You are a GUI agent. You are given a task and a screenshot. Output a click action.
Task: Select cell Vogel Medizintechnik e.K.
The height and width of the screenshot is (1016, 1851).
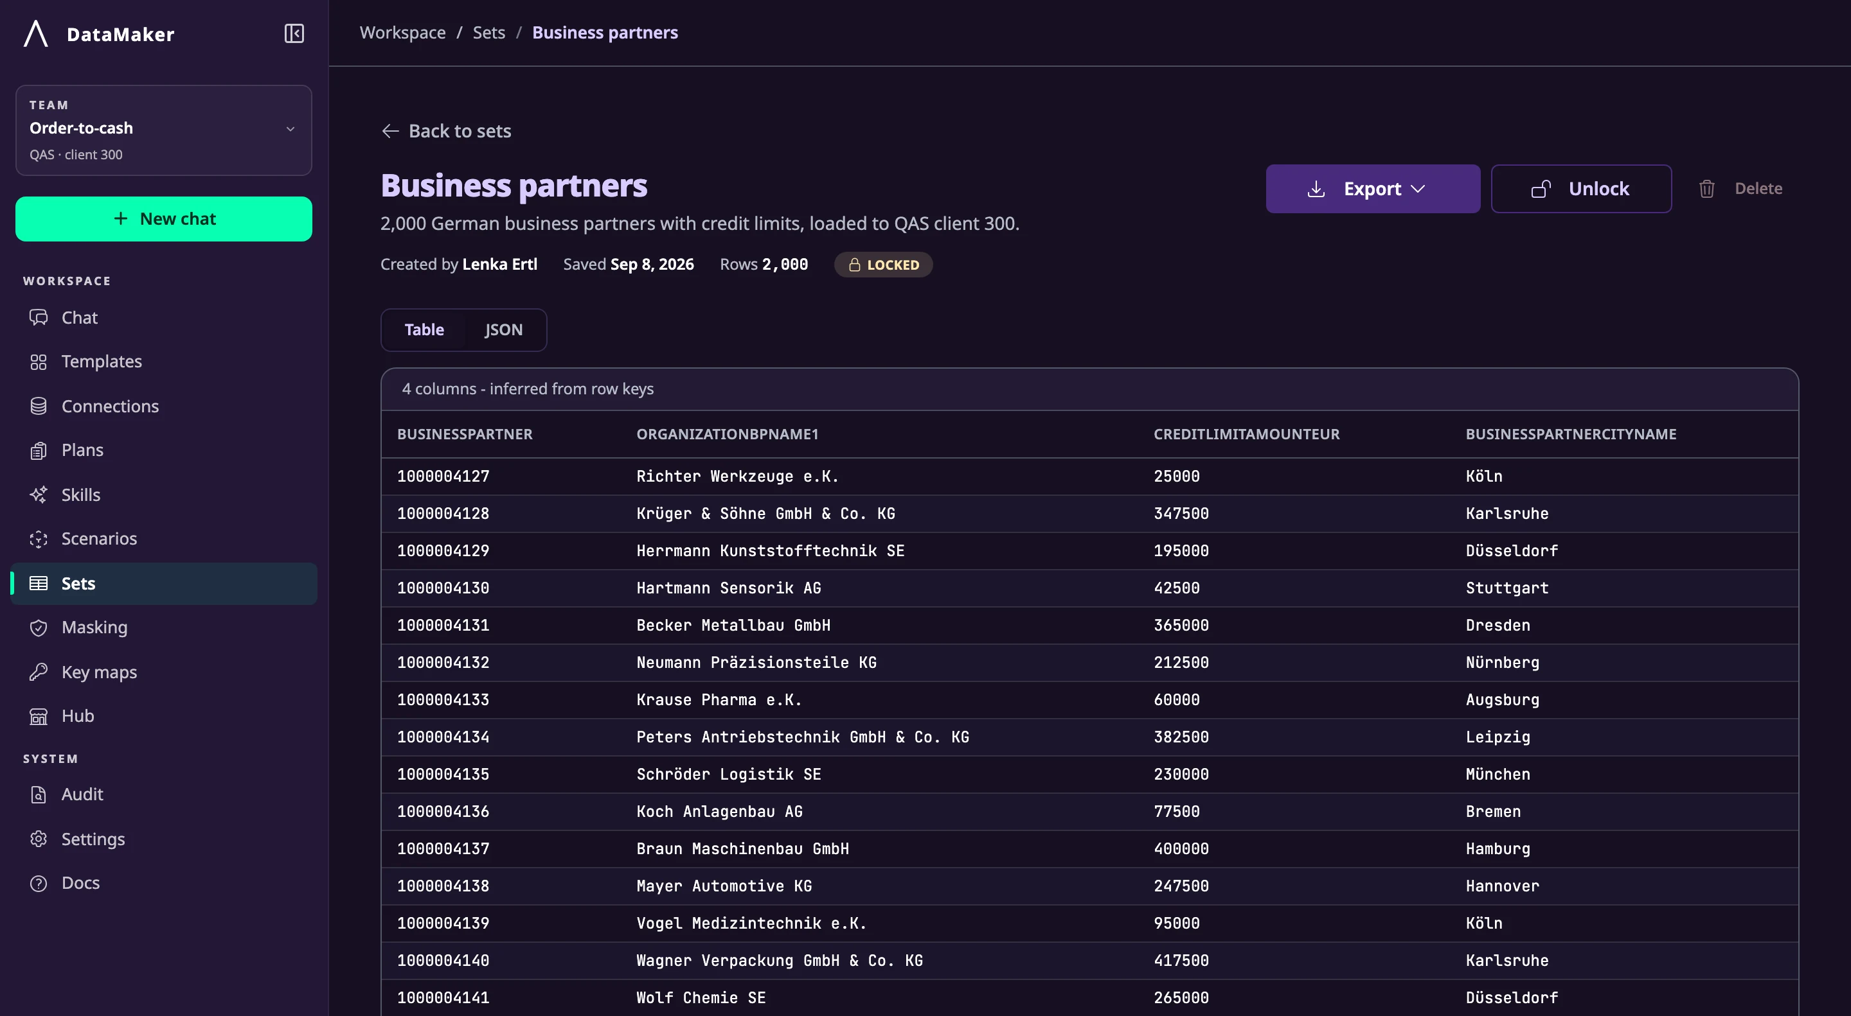(x=751, y=924)
